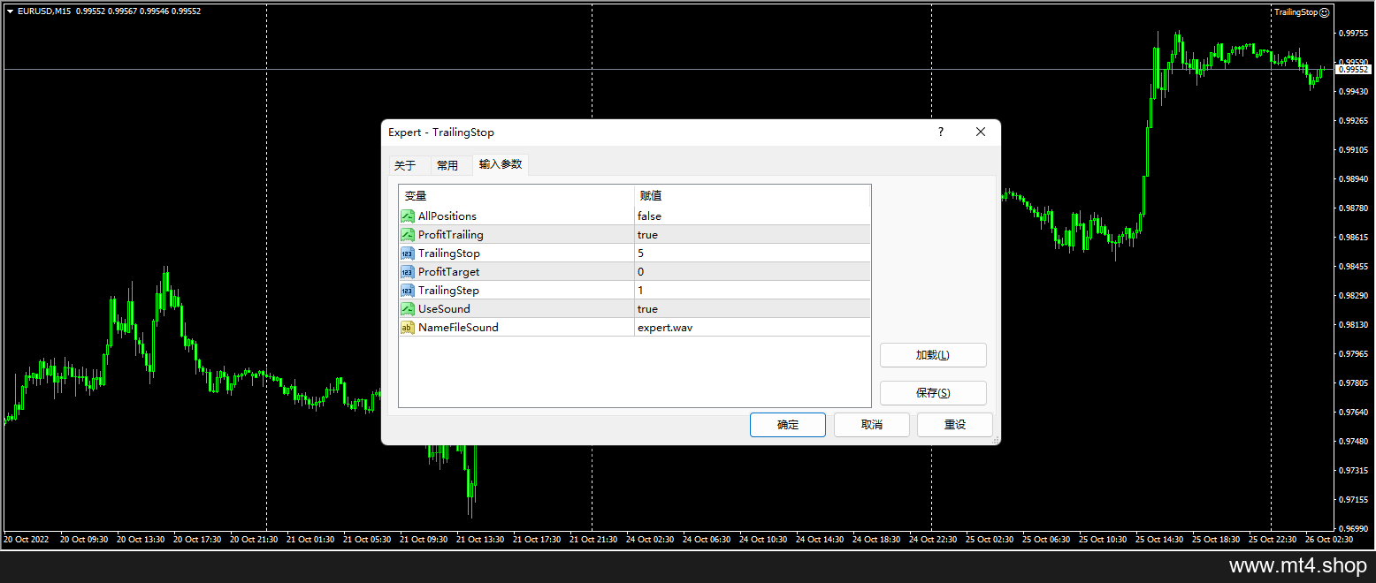Viewport: 1376px width, 583px height.
Task: Switch to the 关于 tab
Action: pyautogui.click(x=405, y=165)
